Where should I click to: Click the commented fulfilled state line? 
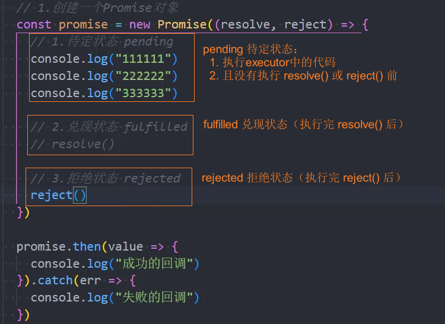click(x=109, y=127)
